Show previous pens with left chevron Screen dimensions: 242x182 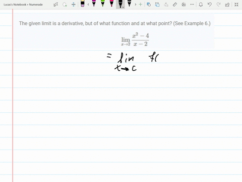tap(88, 5)
